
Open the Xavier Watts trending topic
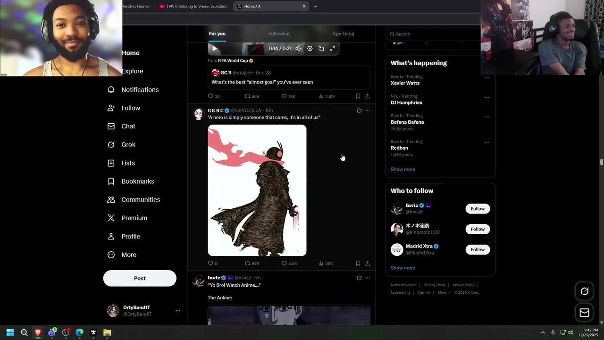click(405, 83)
